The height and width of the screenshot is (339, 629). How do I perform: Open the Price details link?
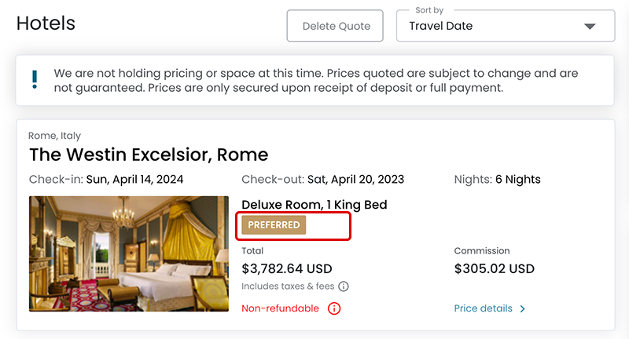pyautogui.click(x=484, y=308)
